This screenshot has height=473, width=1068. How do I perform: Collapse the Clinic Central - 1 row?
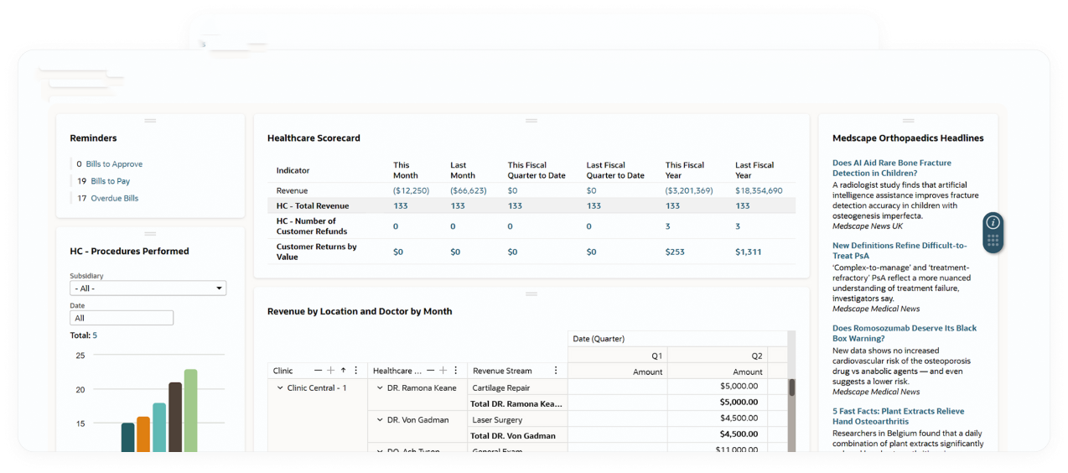pos(280,388)
